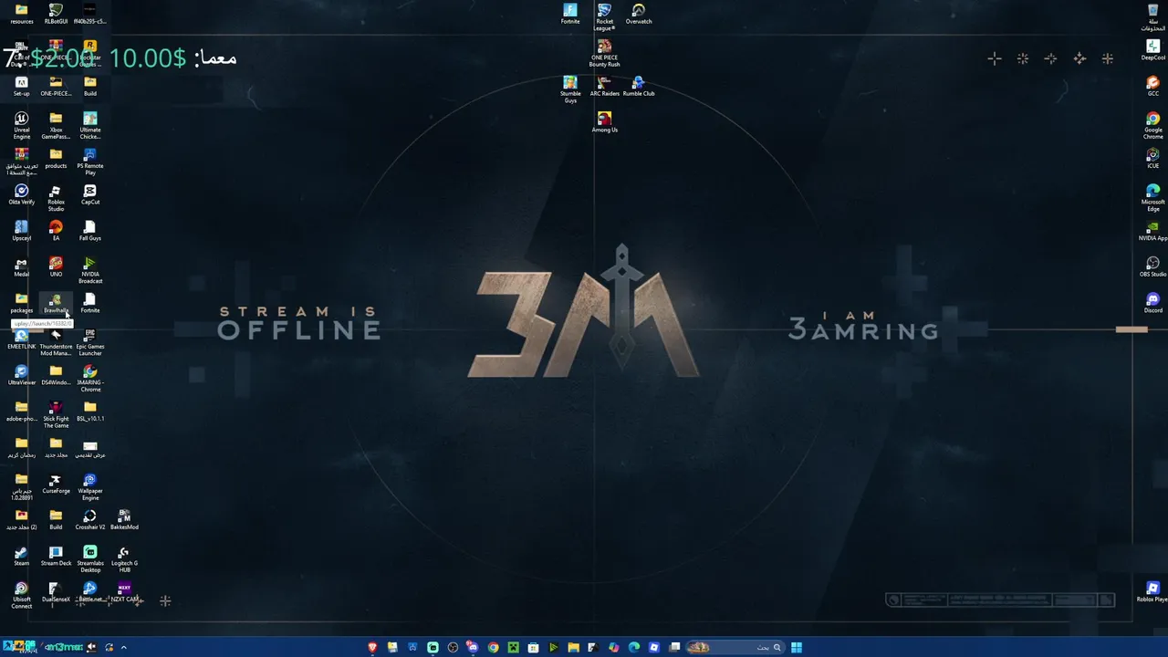Open File Explorer from taskbar
The image size is (1168, 657).
(573, 648)
